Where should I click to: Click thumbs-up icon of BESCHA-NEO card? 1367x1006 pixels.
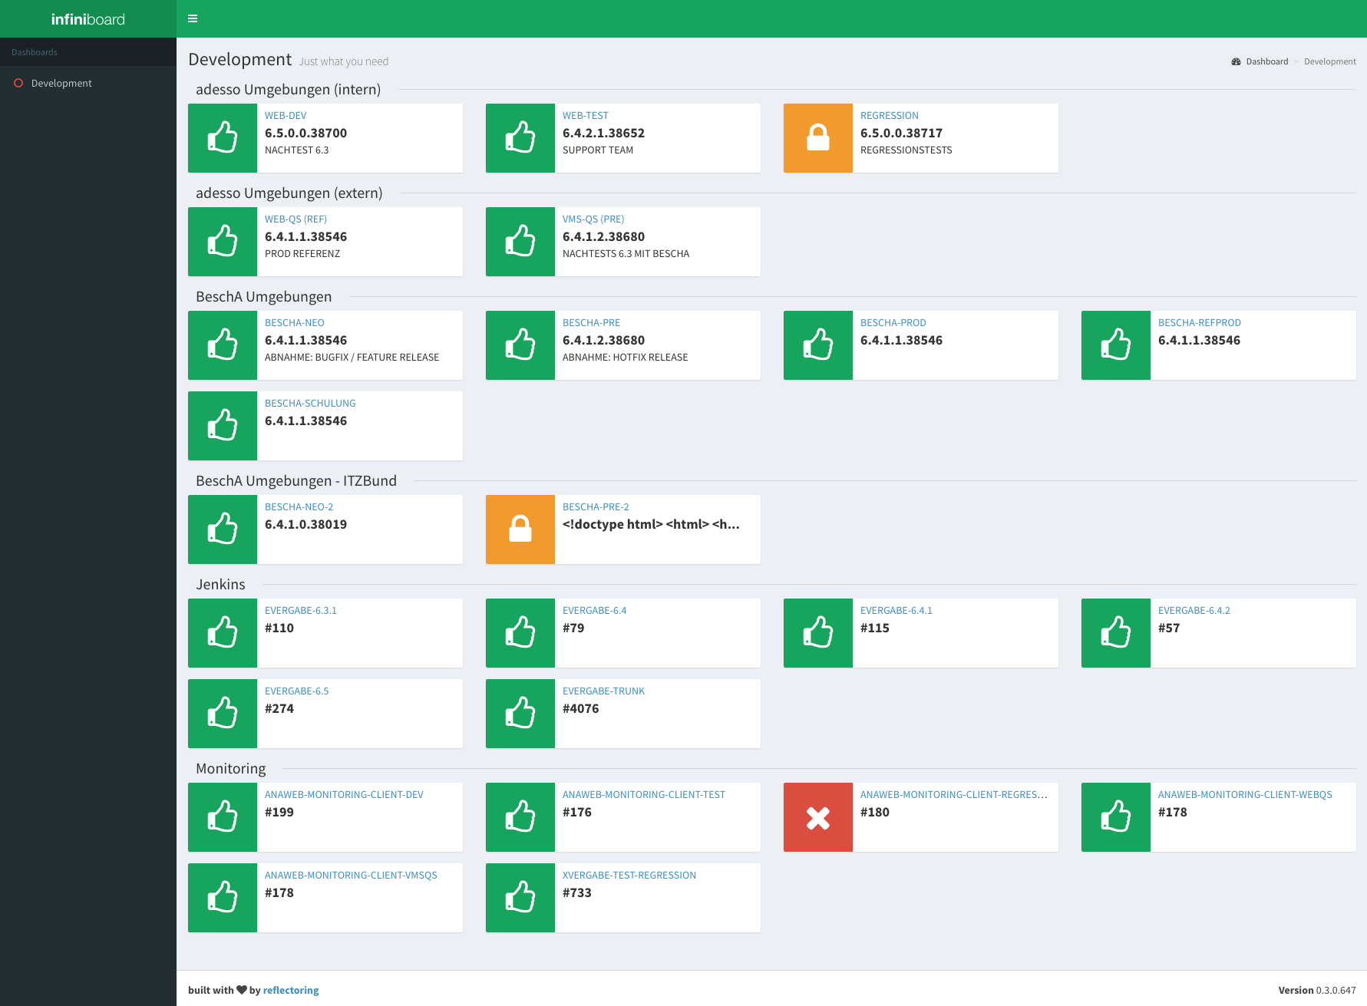223,345
